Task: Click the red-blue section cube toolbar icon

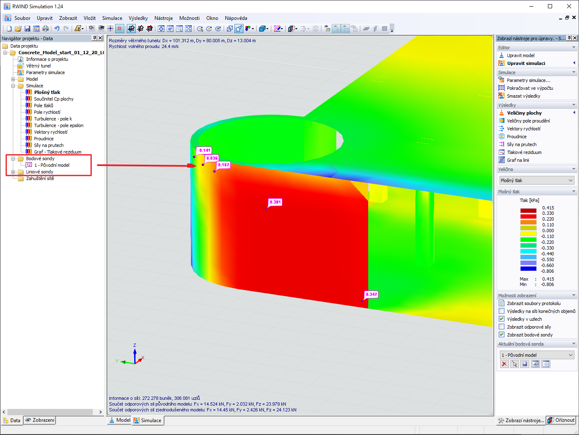Action: [x=292, y=29]
